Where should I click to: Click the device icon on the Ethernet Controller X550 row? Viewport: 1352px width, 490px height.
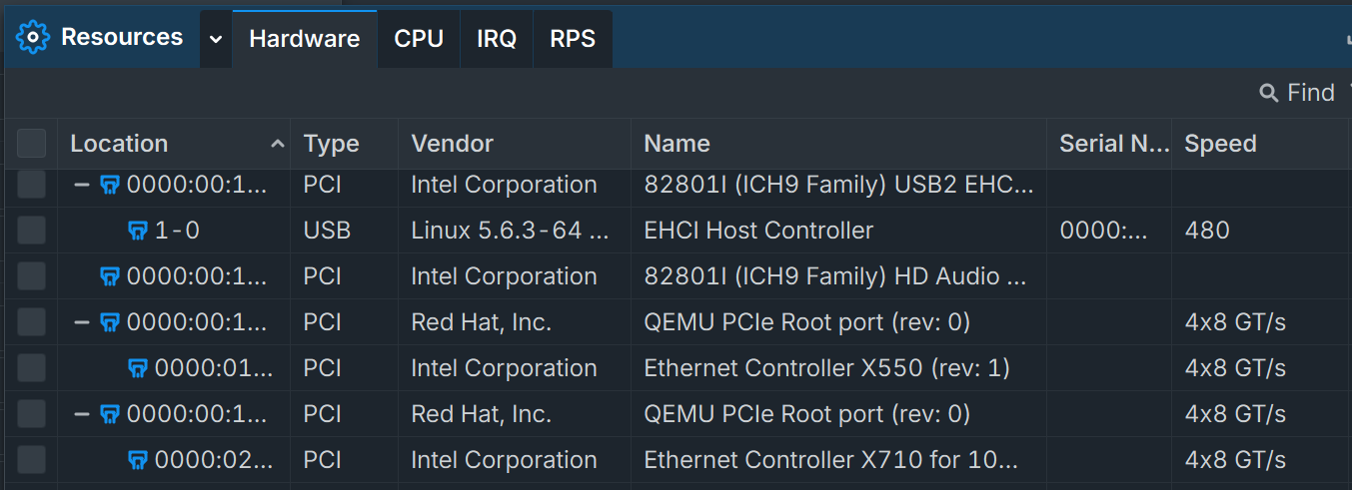click(x=139, y=369)
